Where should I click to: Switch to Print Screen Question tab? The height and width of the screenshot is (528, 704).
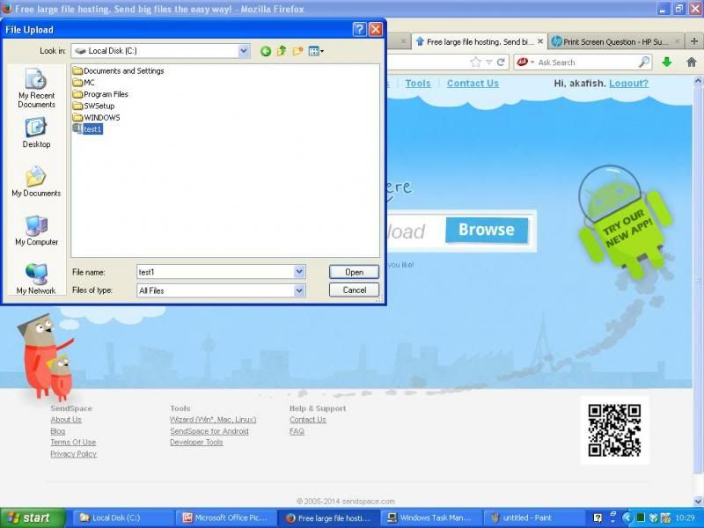617,41
